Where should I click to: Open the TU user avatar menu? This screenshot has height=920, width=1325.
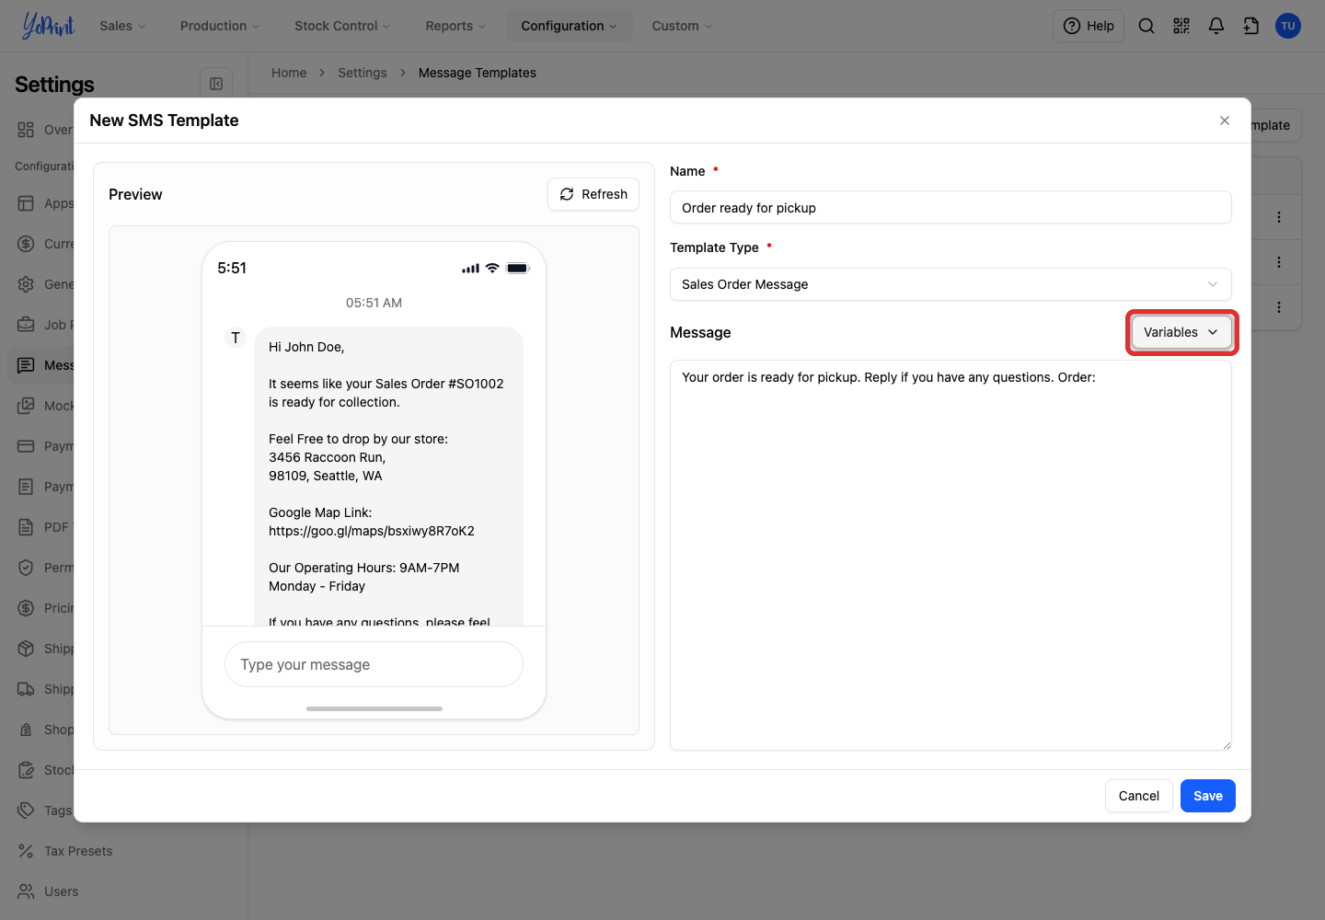[1288, 26]
